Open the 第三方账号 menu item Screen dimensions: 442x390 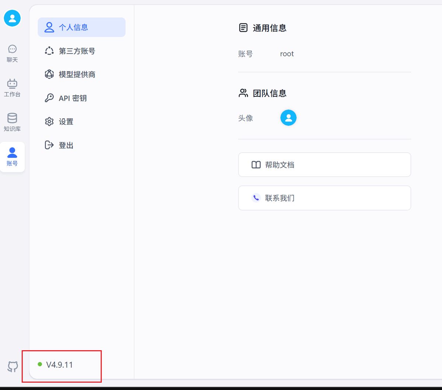pos(77,51)
